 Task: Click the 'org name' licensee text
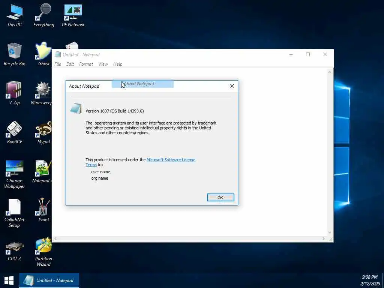[99, 178]
